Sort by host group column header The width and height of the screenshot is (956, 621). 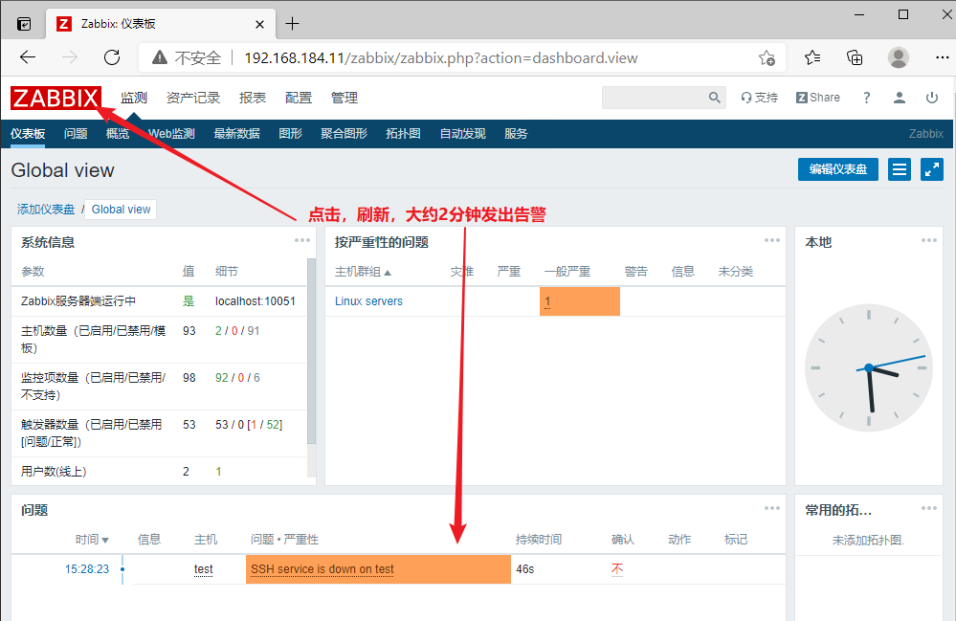tap(363, 272)
